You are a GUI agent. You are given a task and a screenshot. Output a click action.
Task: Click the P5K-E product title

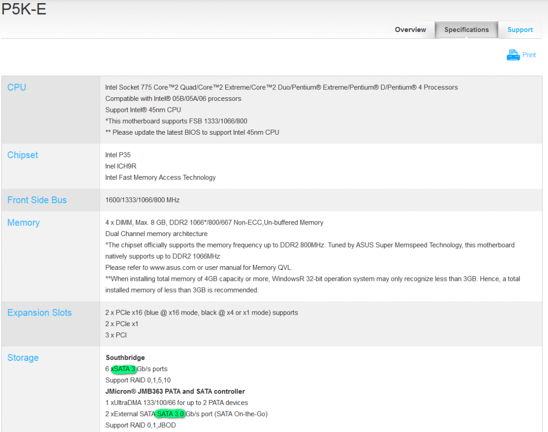click(23, 9)
